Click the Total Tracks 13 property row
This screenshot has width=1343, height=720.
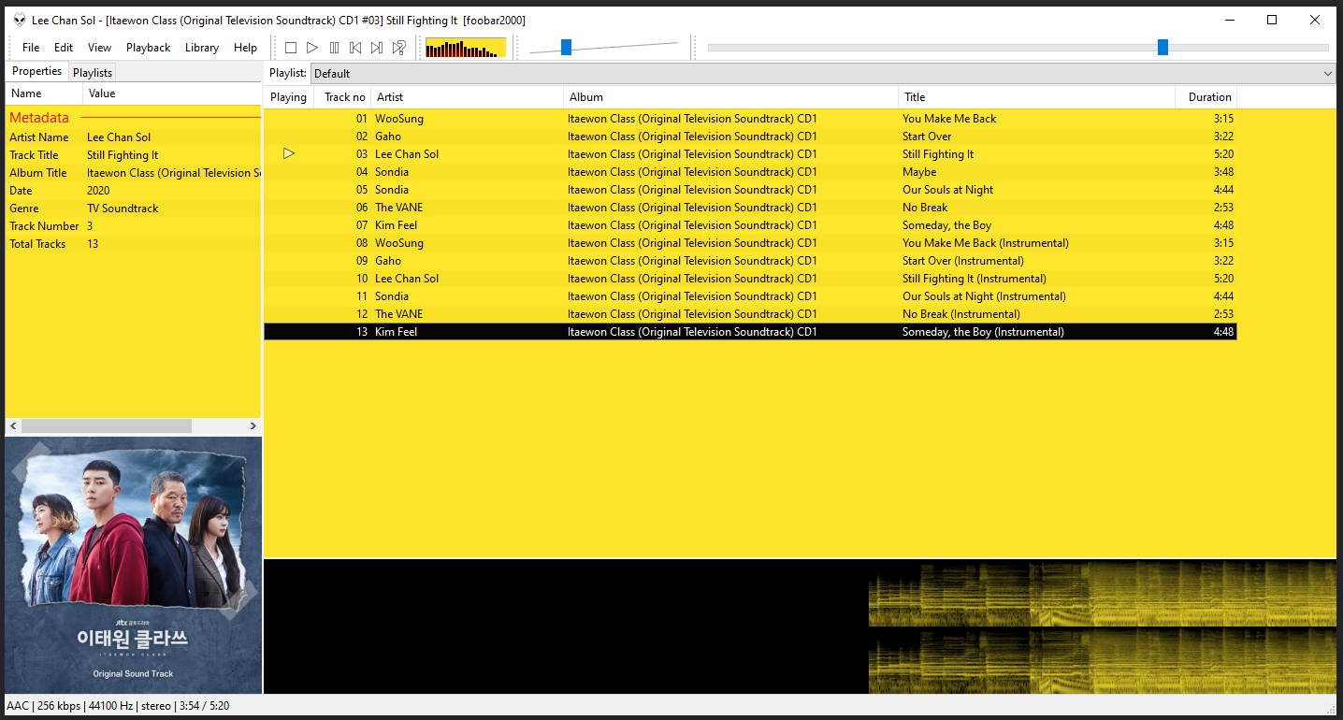(x=134, y=244)
